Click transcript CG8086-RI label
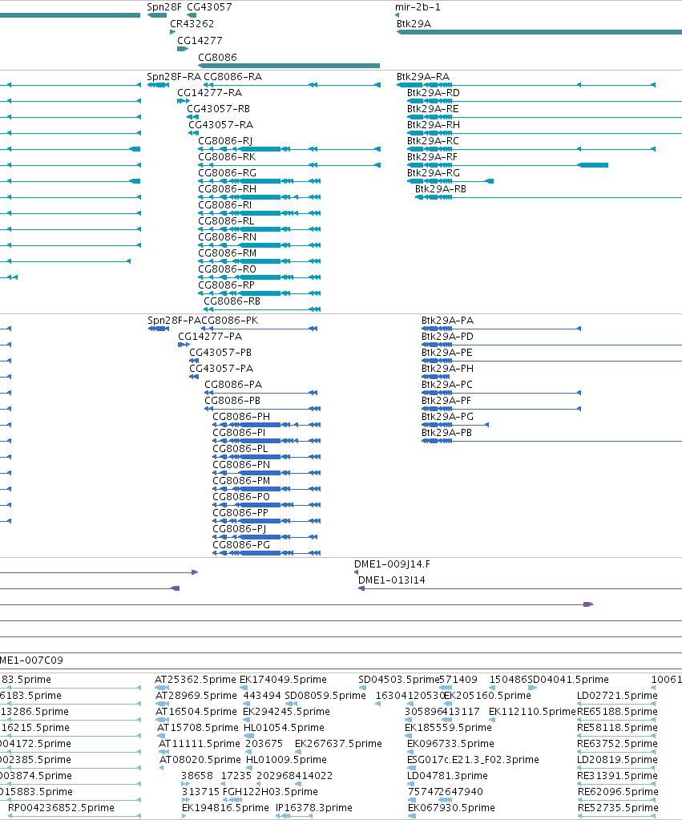Image resolution: width=682 pixels, height=820 pixels. pyautogui.click(x=225, y=205)
